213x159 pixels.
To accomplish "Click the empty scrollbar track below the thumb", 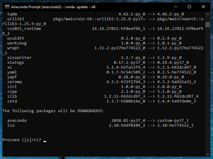I will [208, 91].
